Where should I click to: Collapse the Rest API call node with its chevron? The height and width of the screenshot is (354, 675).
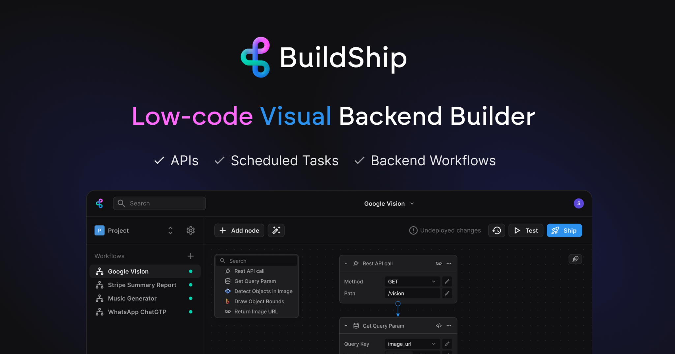point(346,263)
